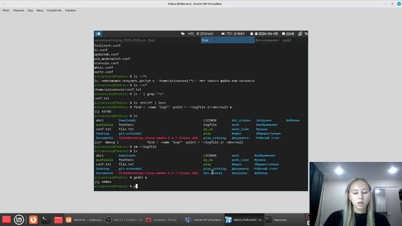This screenshot has width=402, height=226.
Task: Click the red show-desktop icon in taskbar
Action: 6,220
